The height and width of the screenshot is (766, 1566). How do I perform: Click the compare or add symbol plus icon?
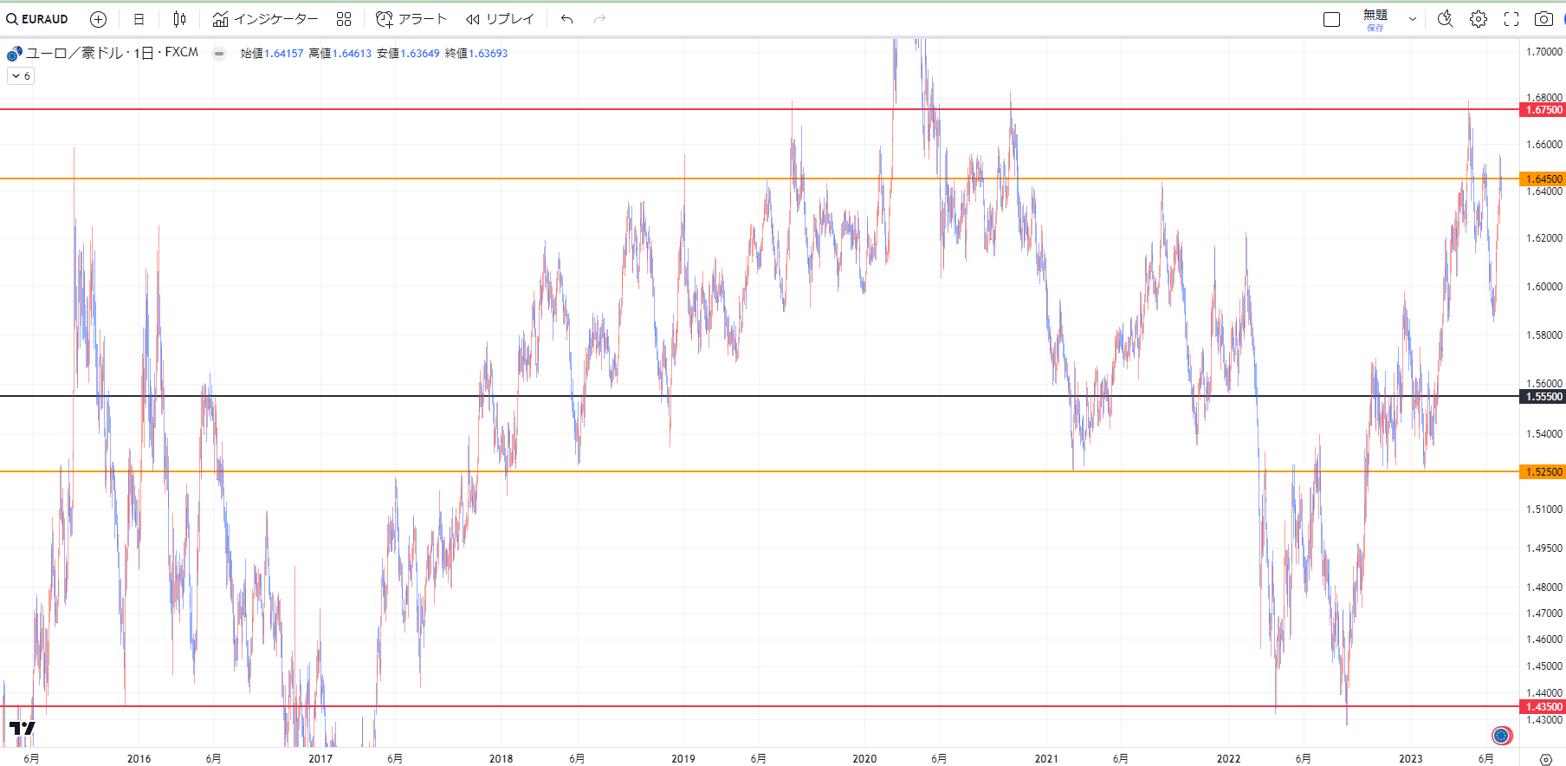pos(99,19)
